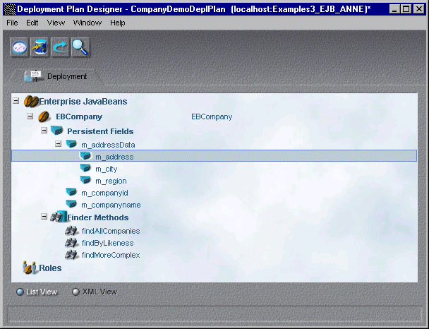429x329 pixels.
Task: Open the Edit menu
Action: pyautogui.click(x=32, y=23)
